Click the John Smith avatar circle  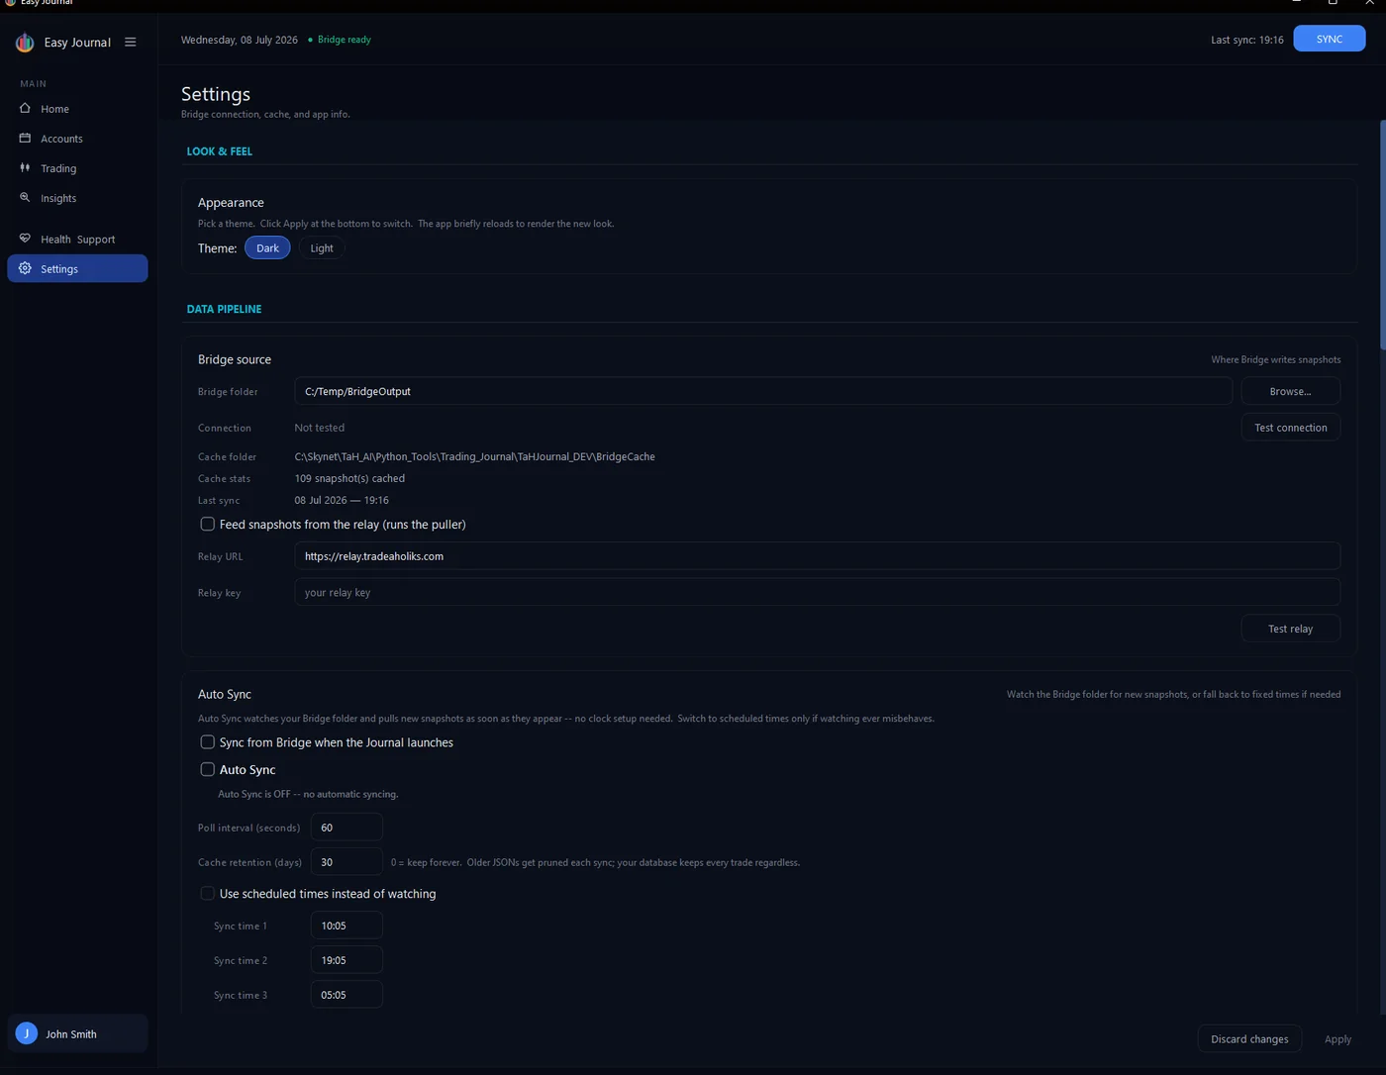point(27,1033)
